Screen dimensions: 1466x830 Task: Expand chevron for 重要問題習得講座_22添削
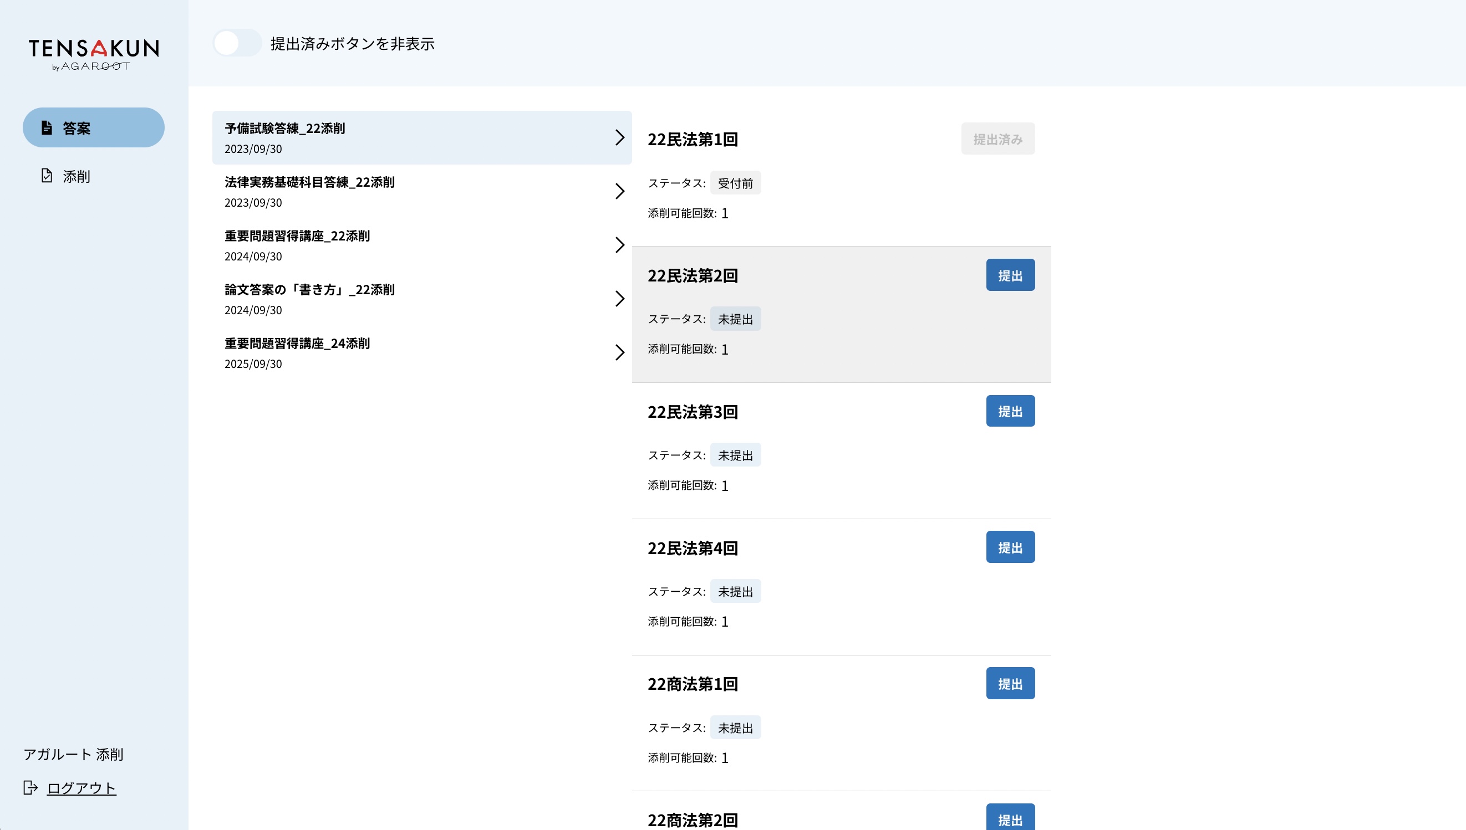[x=619, y=245]
